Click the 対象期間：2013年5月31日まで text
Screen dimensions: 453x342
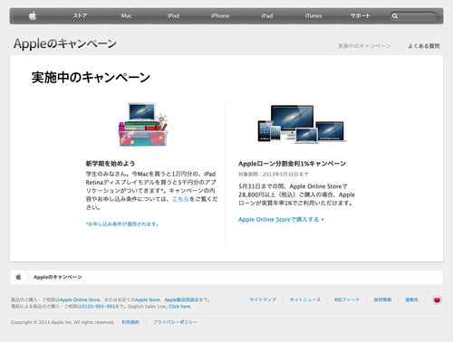[x=274, y=175]
